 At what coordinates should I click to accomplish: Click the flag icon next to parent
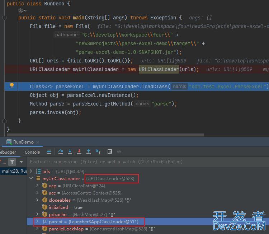pos(45,222)
